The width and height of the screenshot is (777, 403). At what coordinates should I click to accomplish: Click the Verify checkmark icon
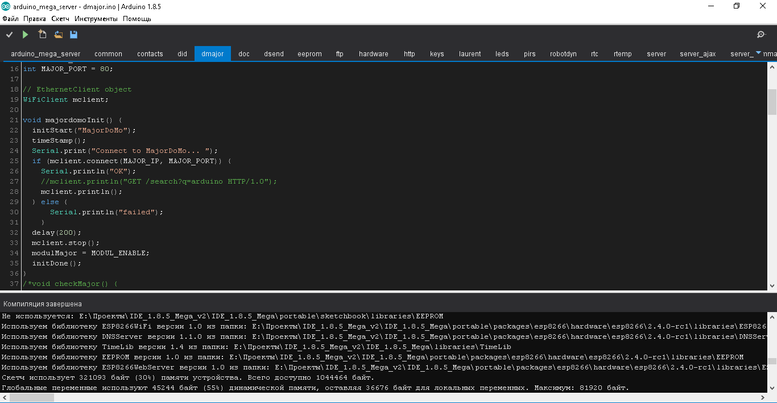click(x=9, y=35)
